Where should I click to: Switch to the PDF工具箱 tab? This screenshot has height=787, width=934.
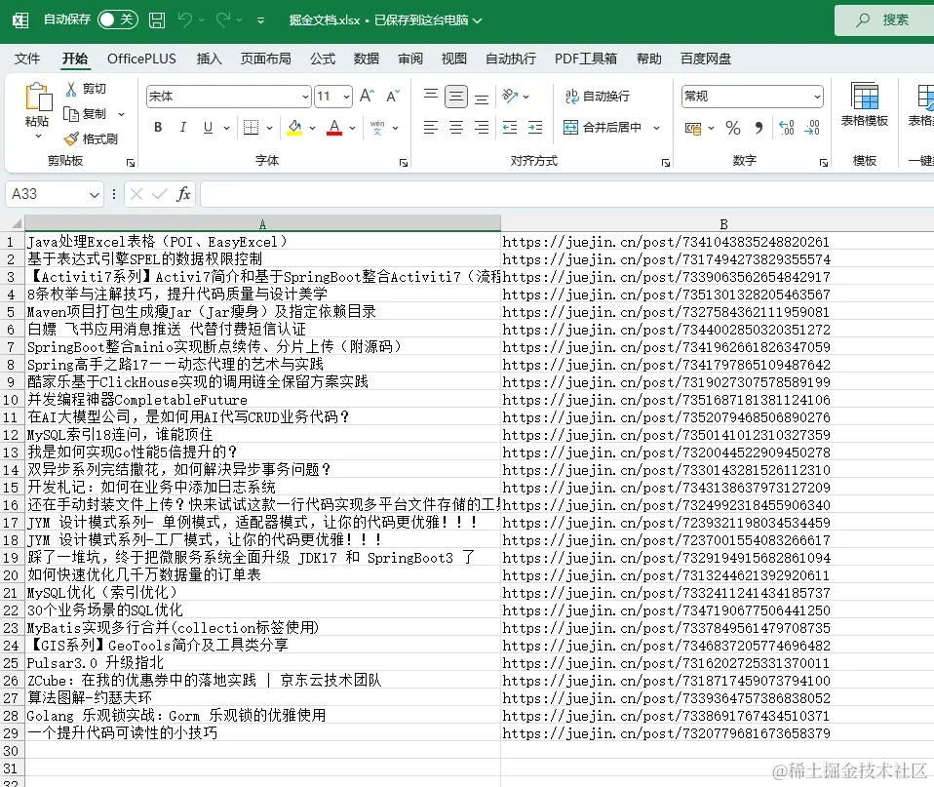586,59
